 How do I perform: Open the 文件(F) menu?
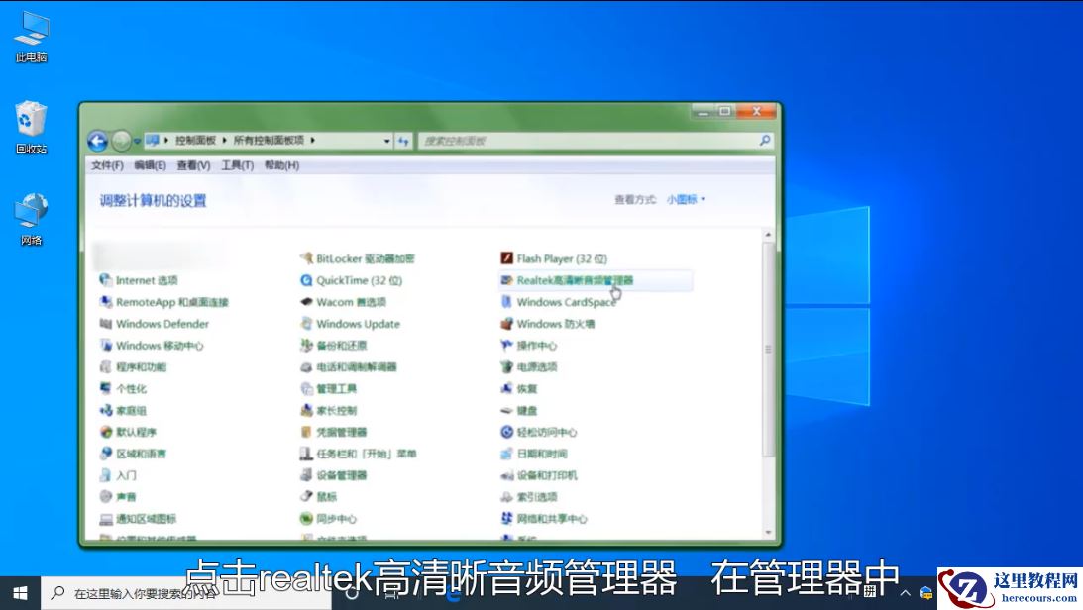coord(106,165)
